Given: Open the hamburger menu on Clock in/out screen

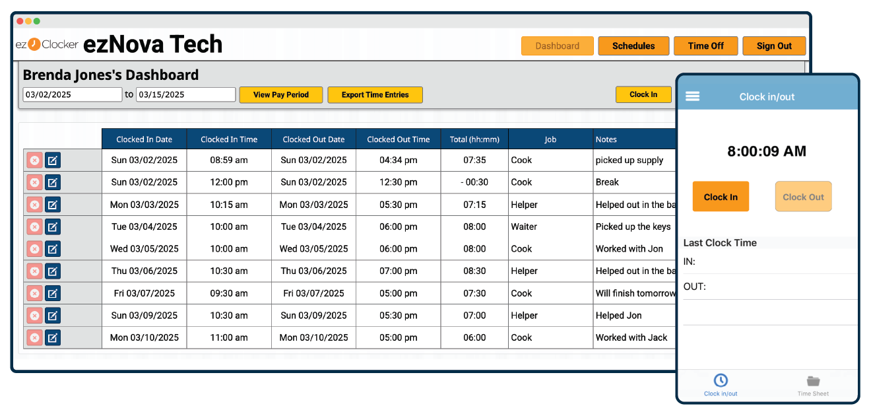Looking at the screenshot, I should (x=692, y=96).
